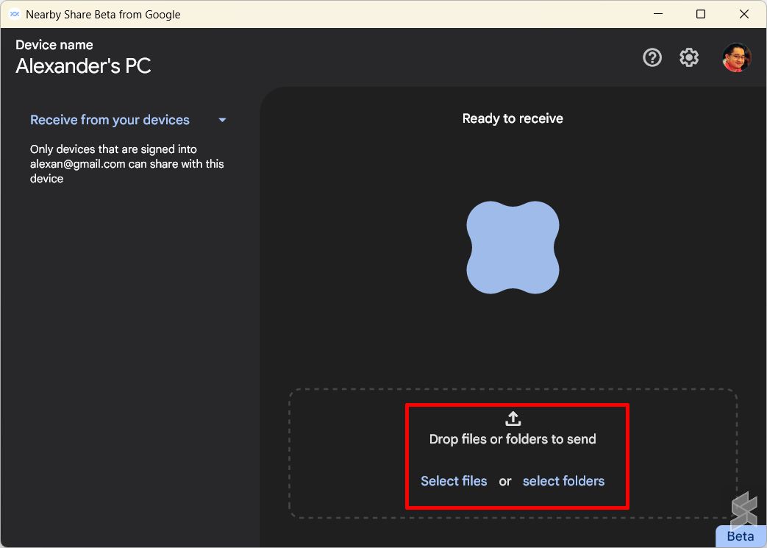Click the Device name heading

pyautogui.click(x=54, y=45)
